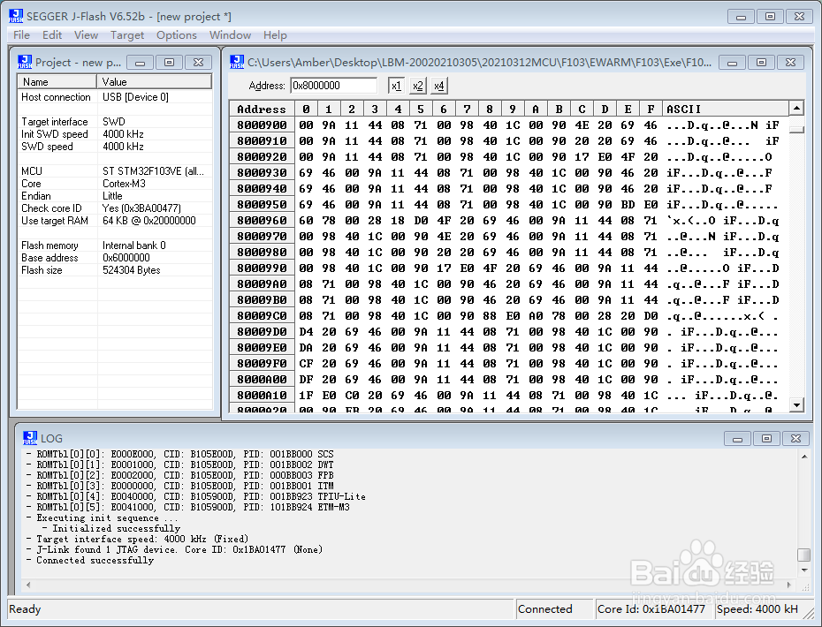Click the Cortex-M3 core value
Screen dimensions: 822x627
click(x=124, y=184)
